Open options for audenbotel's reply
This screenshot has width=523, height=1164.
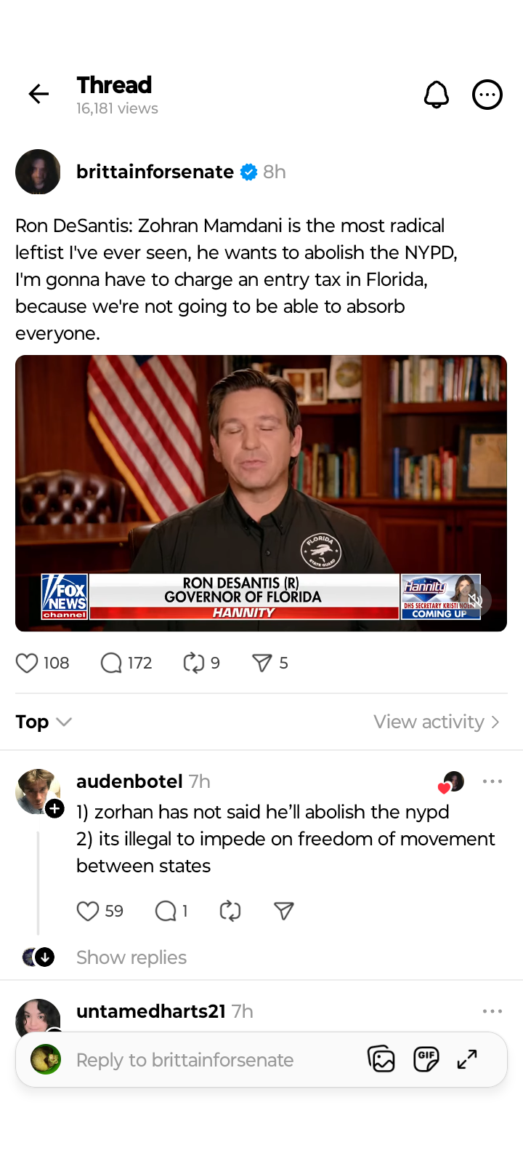tap(492, 781)
